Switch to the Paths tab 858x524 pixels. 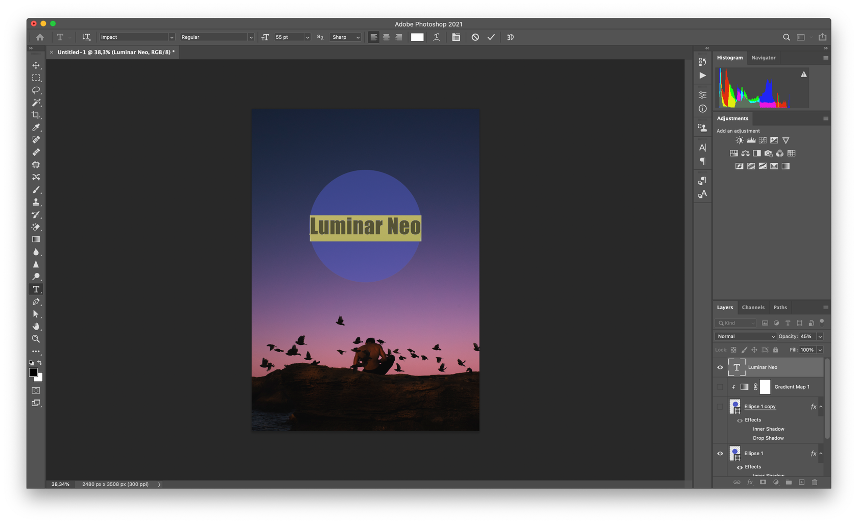(780, 308)
